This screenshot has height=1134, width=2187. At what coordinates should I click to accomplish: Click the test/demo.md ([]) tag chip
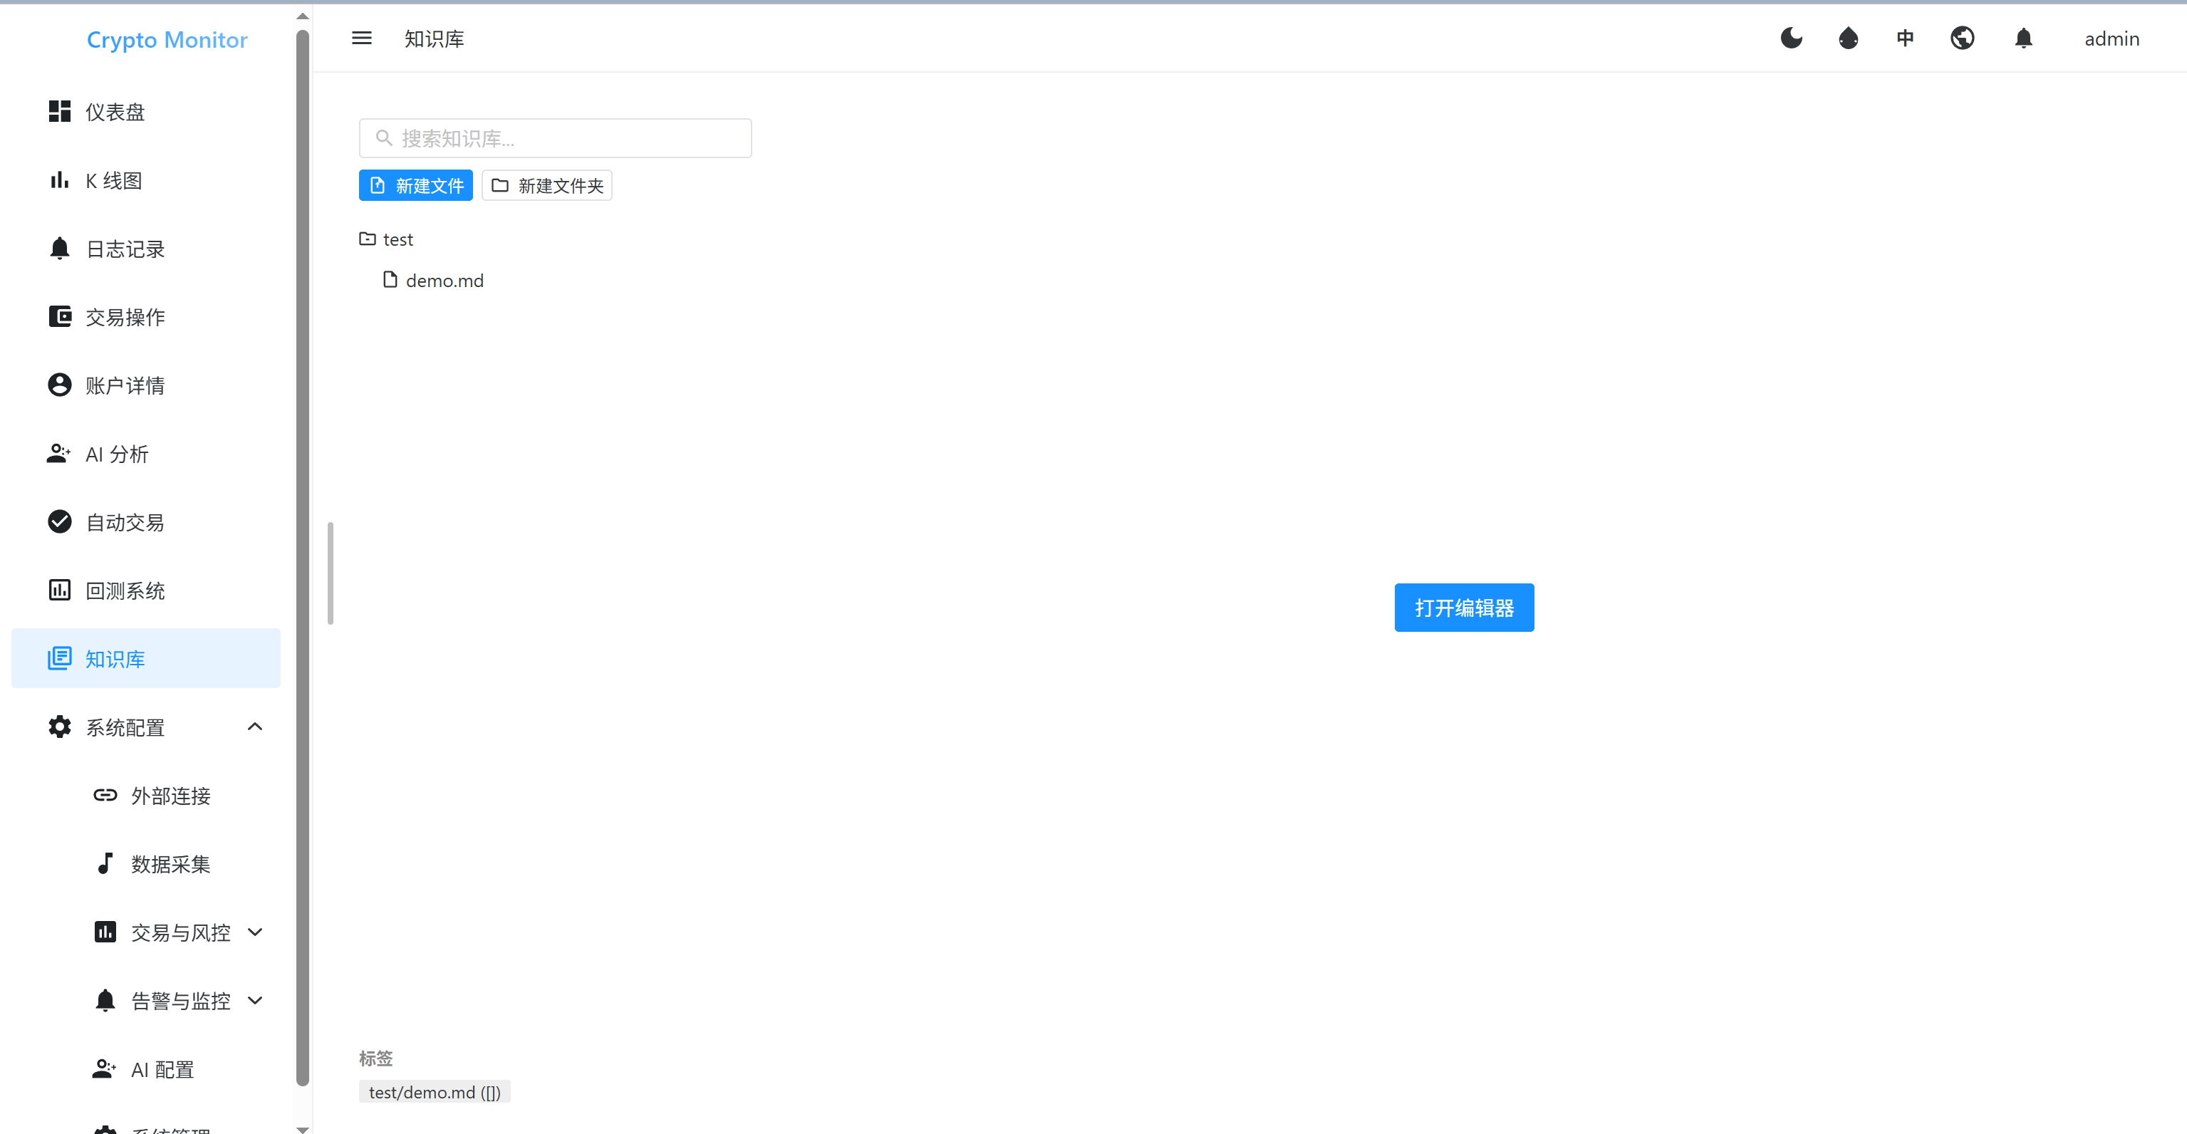435,1093
